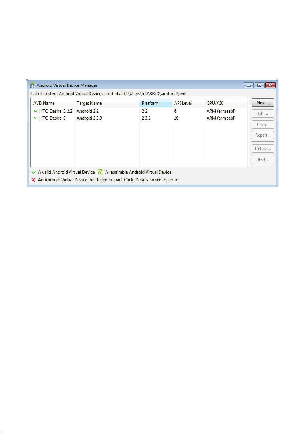Click the 'failed to load' legend message
This screenshot has height=433, width=305.
pos(109,180)
